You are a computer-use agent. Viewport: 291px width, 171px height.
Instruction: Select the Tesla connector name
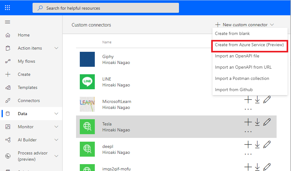coord(107,124)
